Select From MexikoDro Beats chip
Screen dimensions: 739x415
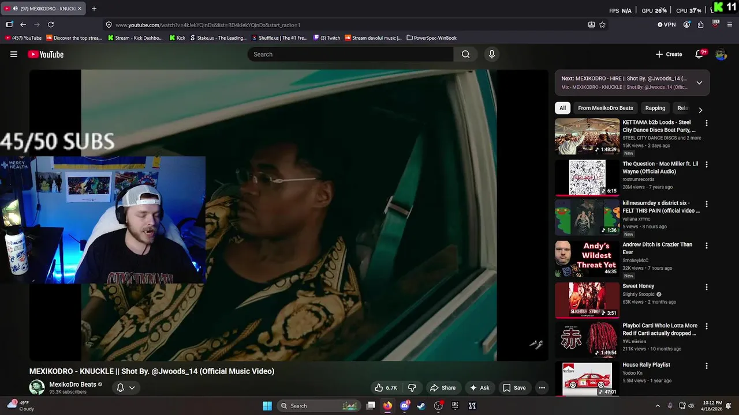coord(605,108)
